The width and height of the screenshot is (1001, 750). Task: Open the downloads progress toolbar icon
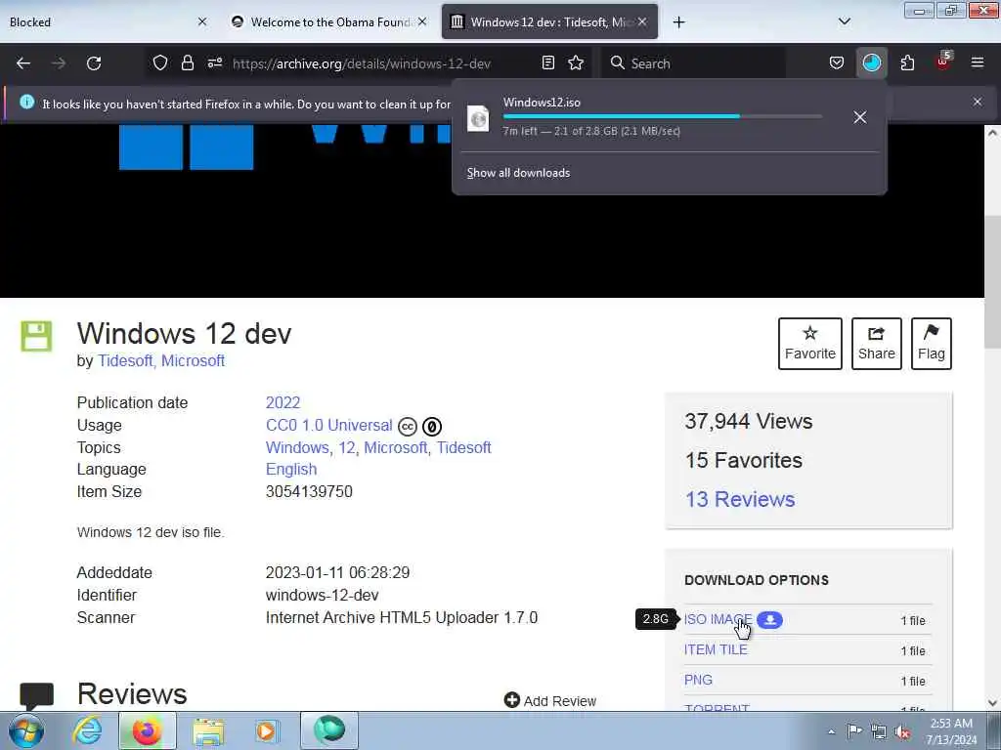click(871, 62)
